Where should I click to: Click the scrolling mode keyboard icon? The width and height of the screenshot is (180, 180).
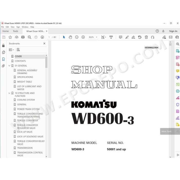(111, 37)
